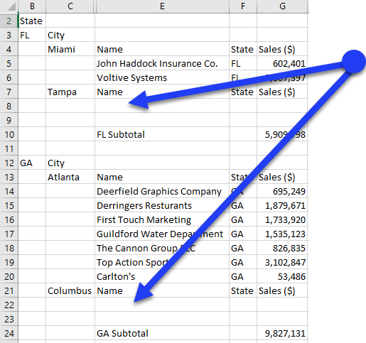Select column F header
Viewport: 366px width, 343px height.
pos(243,6)
